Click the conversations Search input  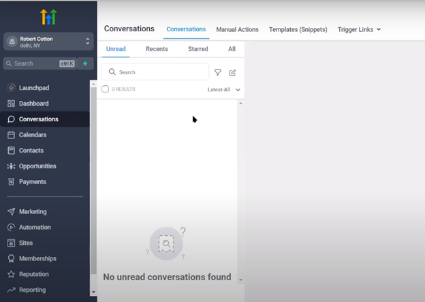click(x=155, y=72)
